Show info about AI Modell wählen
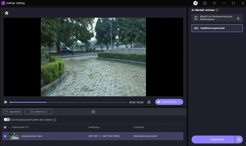Screen dimensions: 246x146 [217, 10]
